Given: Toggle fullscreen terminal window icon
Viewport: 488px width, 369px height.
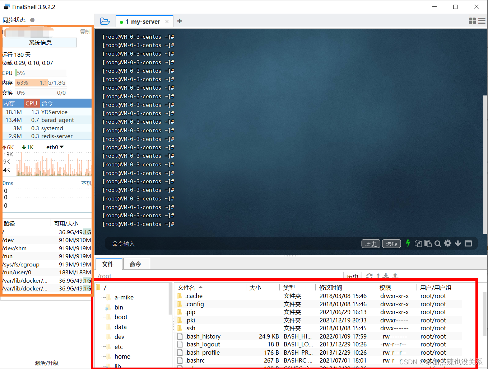Looking at the screenshot, I should (x=468, y=243).
